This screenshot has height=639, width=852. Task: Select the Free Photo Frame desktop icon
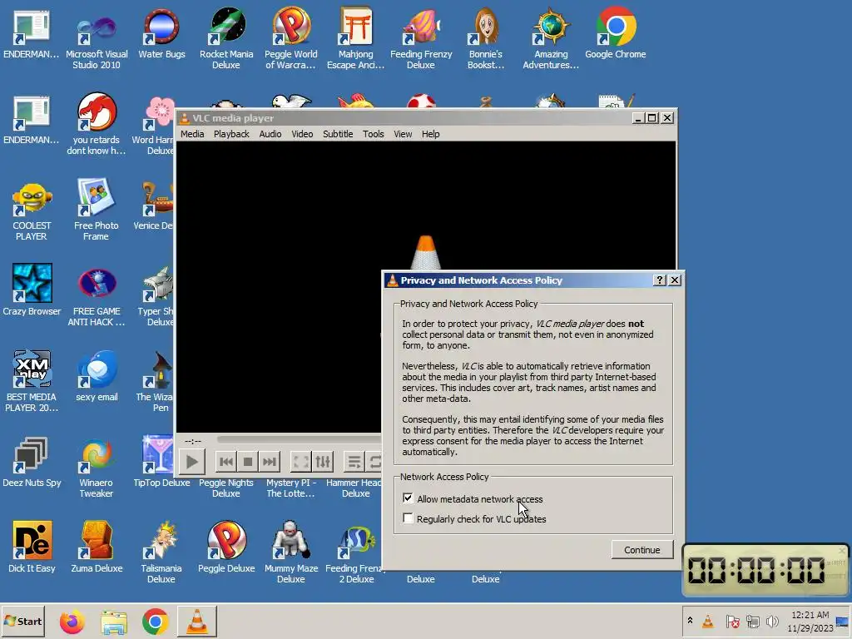(97, 211)
